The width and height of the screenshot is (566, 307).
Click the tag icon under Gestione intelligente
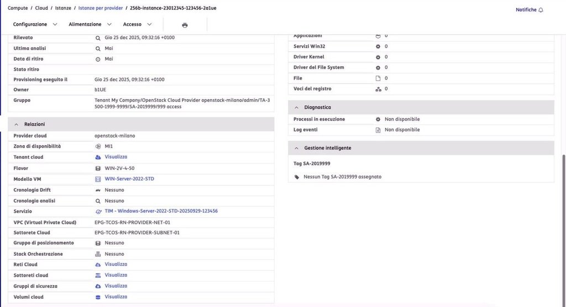click(297, 177)
